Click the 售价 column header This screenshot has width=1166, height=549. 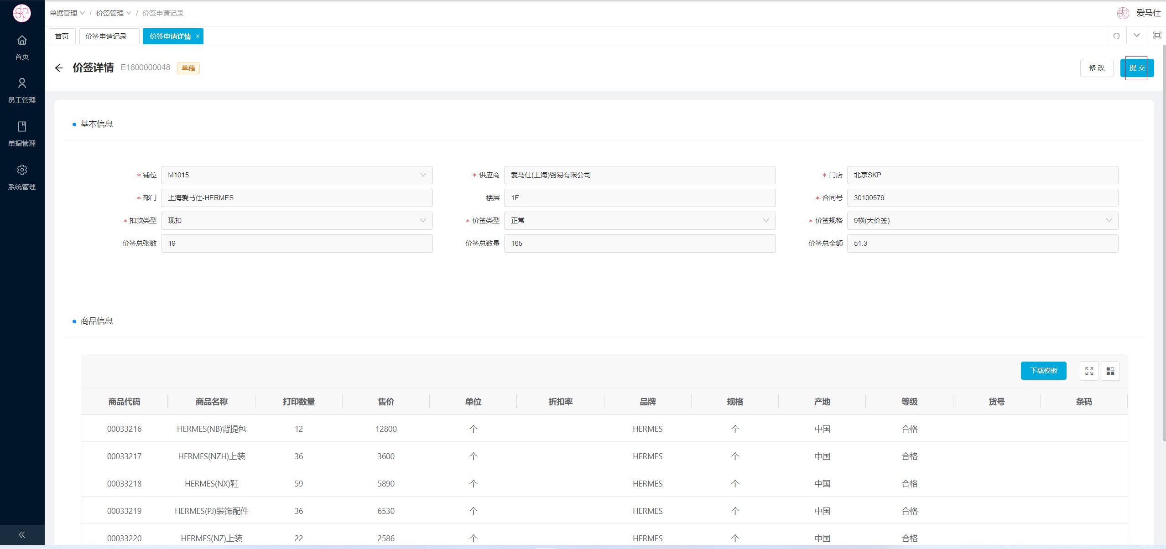point(386,402)
